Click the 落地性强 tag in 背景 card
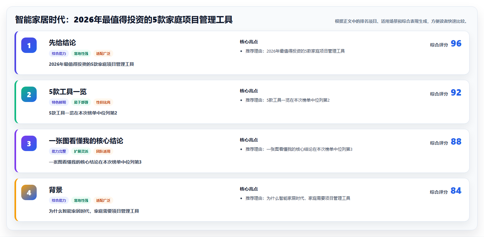 81,200
